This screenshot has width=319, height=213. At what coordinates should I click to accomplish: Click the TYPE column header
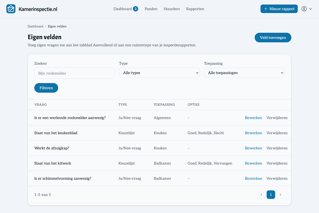[123, 105]
